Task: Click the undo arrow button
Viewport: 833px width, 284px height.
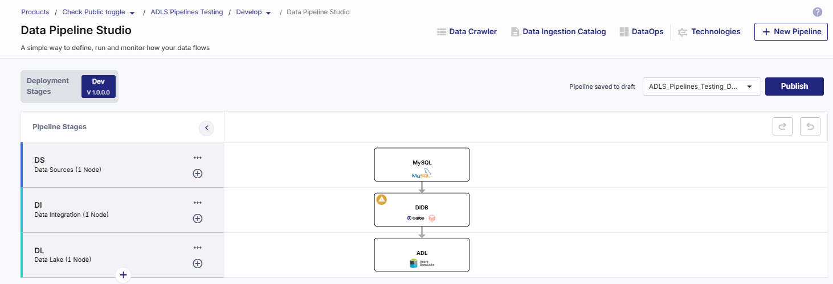Action: pyautogui.click(x=810, y=126)
